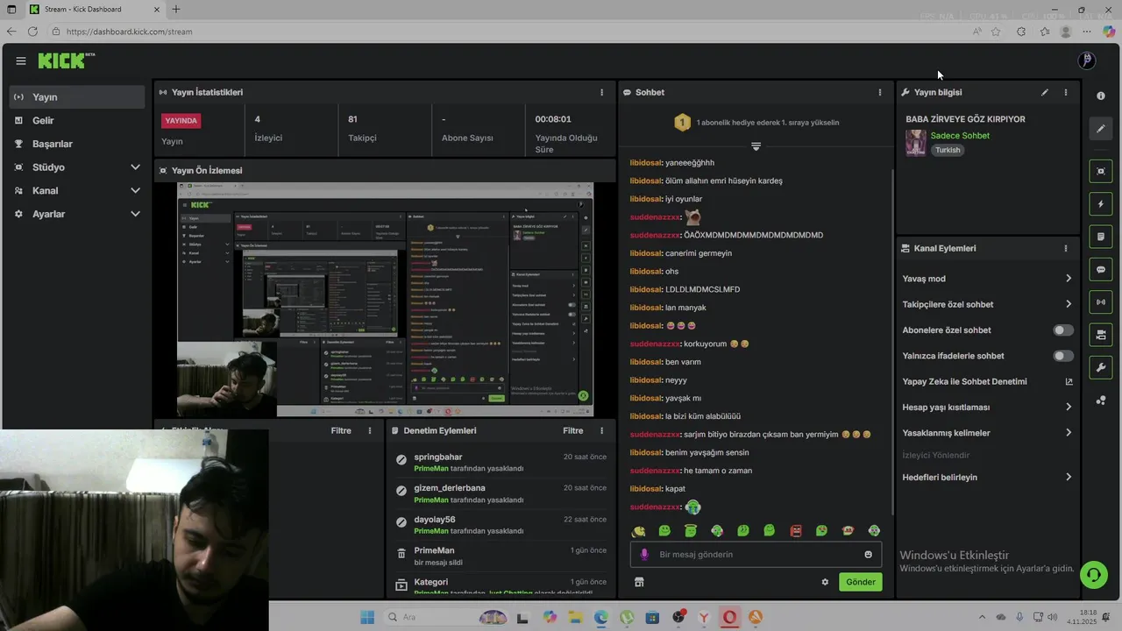The height and width of the screenshot is (631, 1122).
Task: Open the Denetim Eylemleri three-dot menu
Action: 601,430
